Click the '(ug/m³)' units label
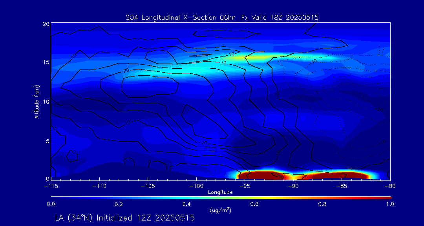The image size is (424, 226). coord(220,210)
